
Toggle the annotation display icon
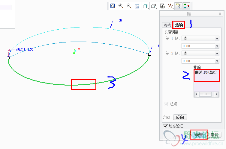point(179,6)
